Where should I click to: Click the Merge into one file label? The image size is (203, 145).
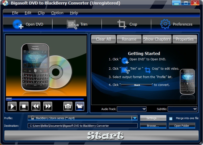[x=187, y=118]
